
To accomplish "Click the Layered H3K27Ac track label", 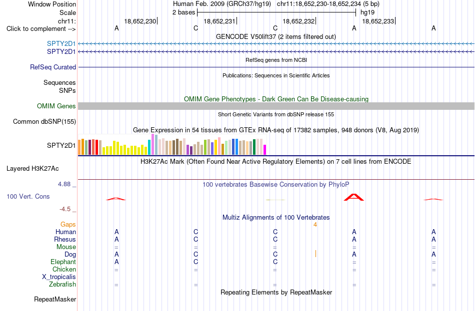I will (32, 169).
